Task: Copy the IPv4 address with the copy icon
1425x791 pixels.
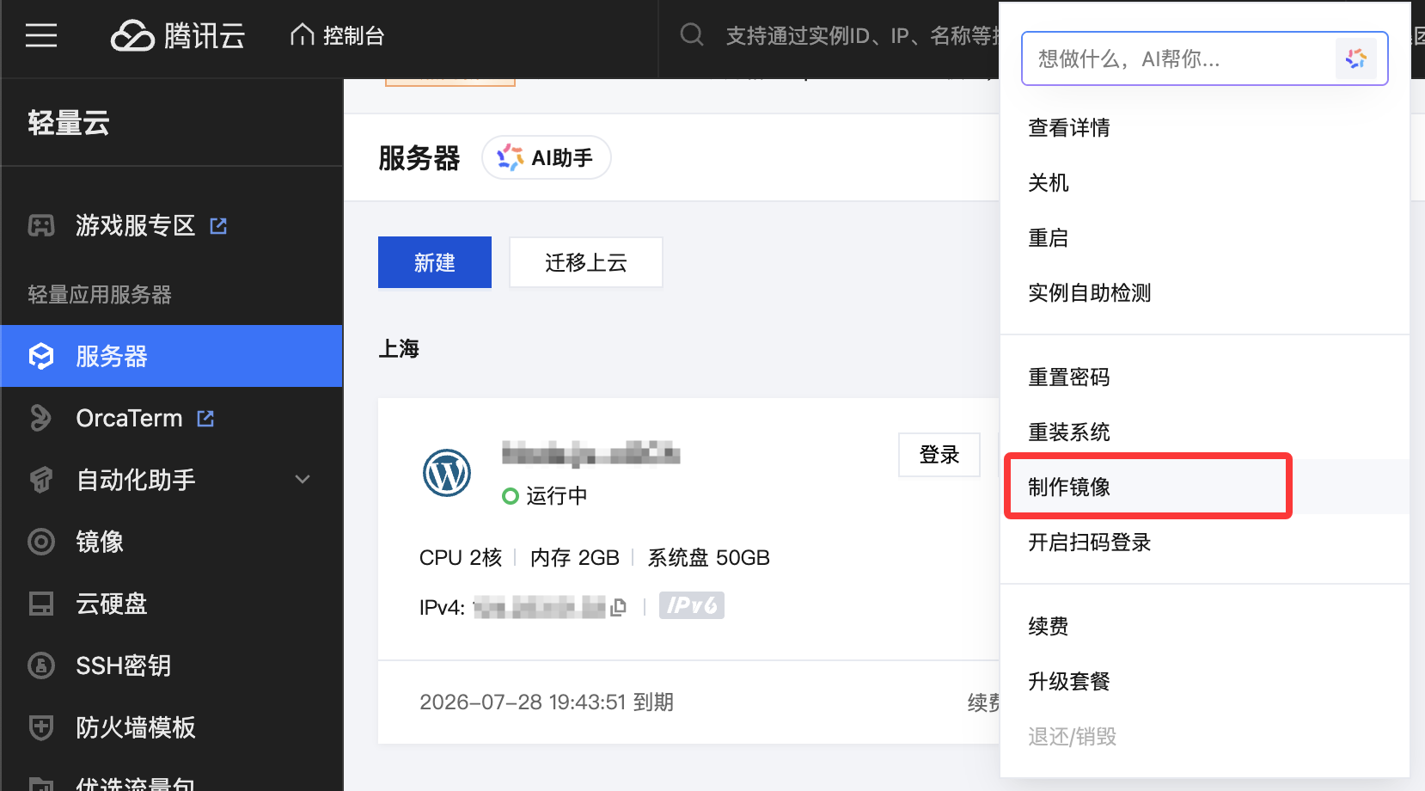Action: click(618, 608)
